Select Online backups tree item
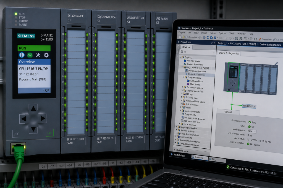Screen dimensions: 283x188 click(x=192, y=104)
